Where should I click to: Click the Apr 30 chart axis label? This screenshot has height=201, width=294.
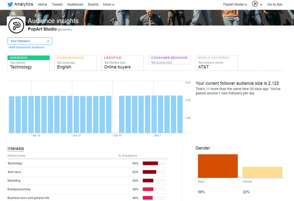[x=118, y=135]
